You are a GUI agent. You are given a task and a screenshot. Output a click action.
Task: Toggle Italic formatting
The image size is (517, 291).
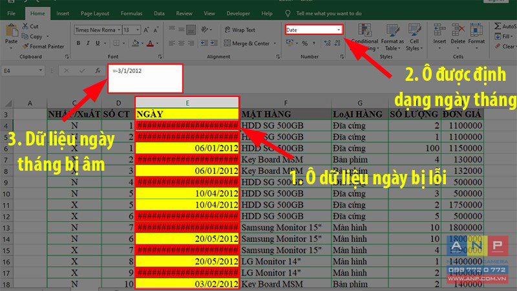[x=88, y=43]
